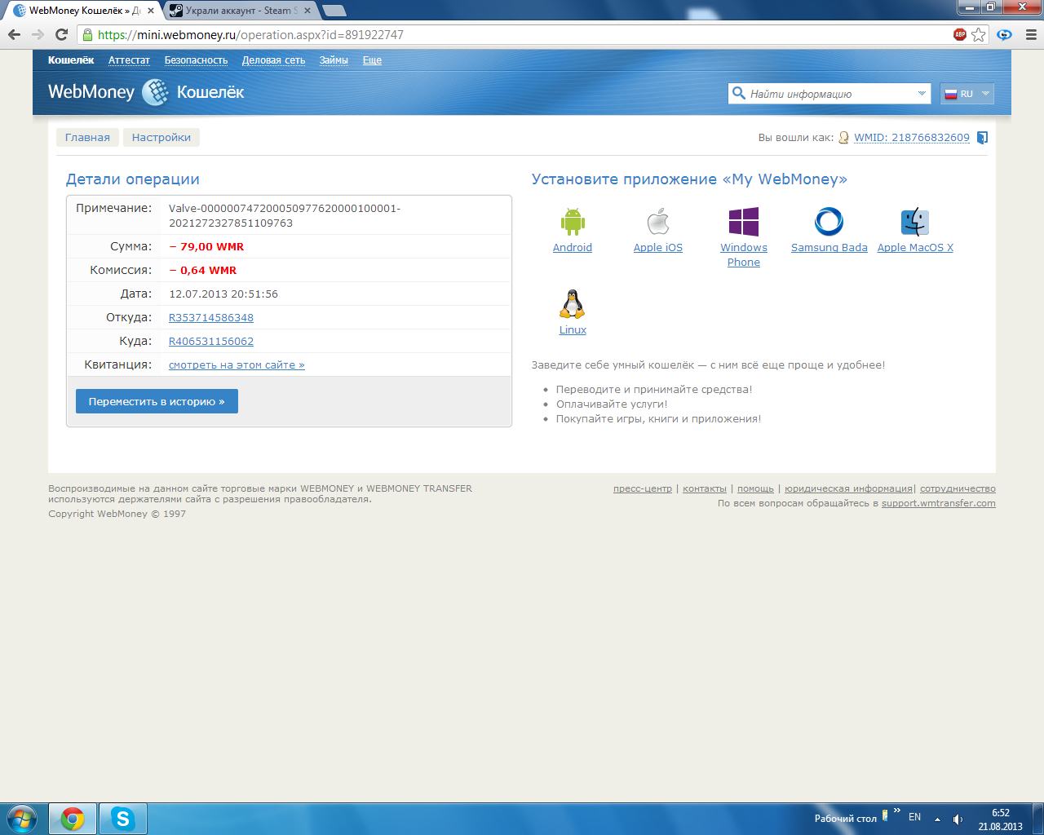Open the Samsung Bada app icon
Screen dimensions: 1044x835
pos(829,222)
